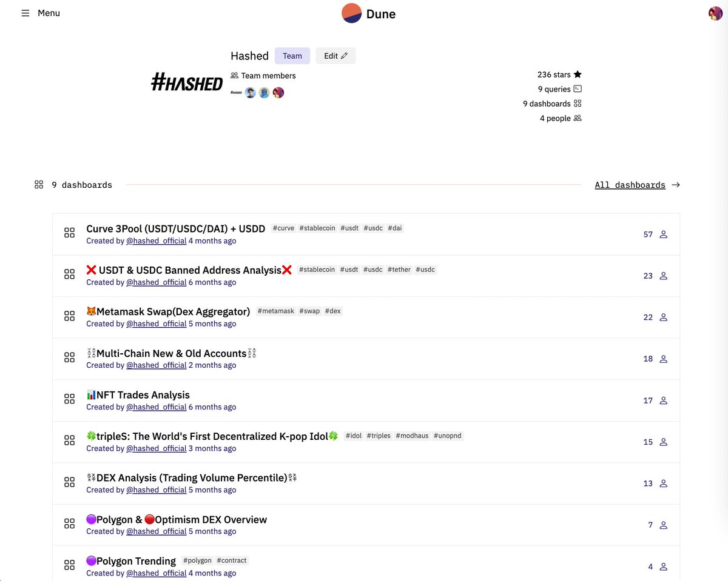This screenshot has height=581, width=728.
Task: Click dashboard grid icon in NFT Trades row
Action: click(x=69, y=399)
